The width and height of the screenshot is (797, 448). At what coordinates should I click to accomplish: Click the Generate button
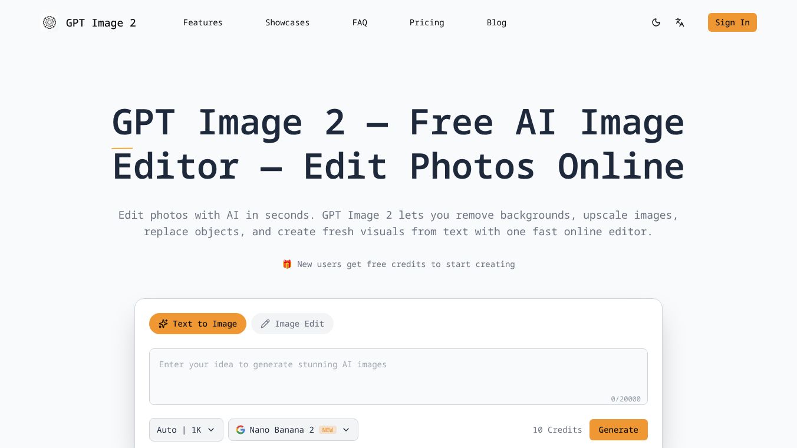618,430
